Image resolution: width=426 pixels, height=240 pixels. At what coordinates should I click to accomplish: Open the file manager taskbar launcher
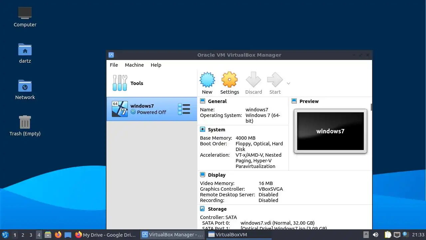(x=48, y=235)
